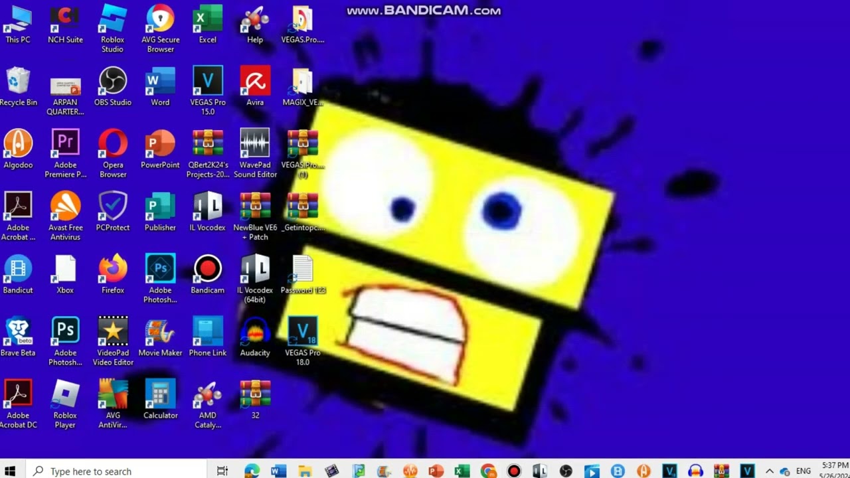Open NCH Suite shortcut

click(65, 25)
